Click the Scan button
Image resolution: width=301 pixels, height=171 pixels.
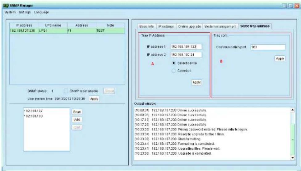(x=77, y=112)
